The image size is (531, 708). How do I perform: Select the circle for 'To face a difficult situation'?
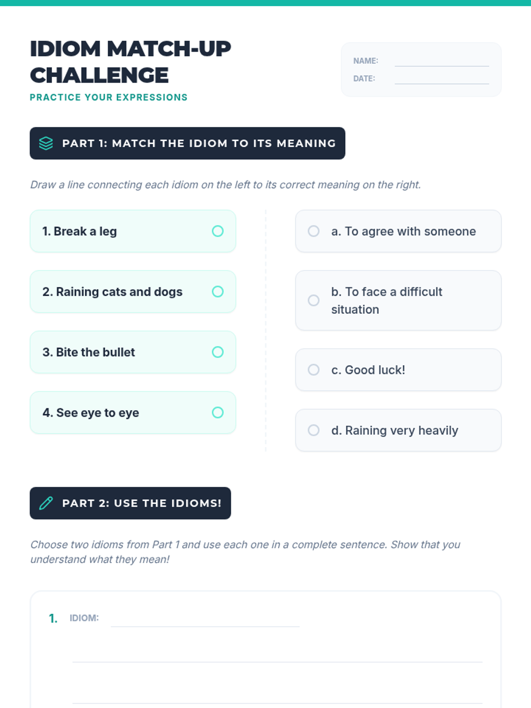coord(314,300)
